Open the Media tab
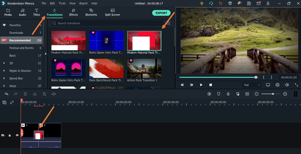This screenshot has height=154, width=301. point(8,13)
